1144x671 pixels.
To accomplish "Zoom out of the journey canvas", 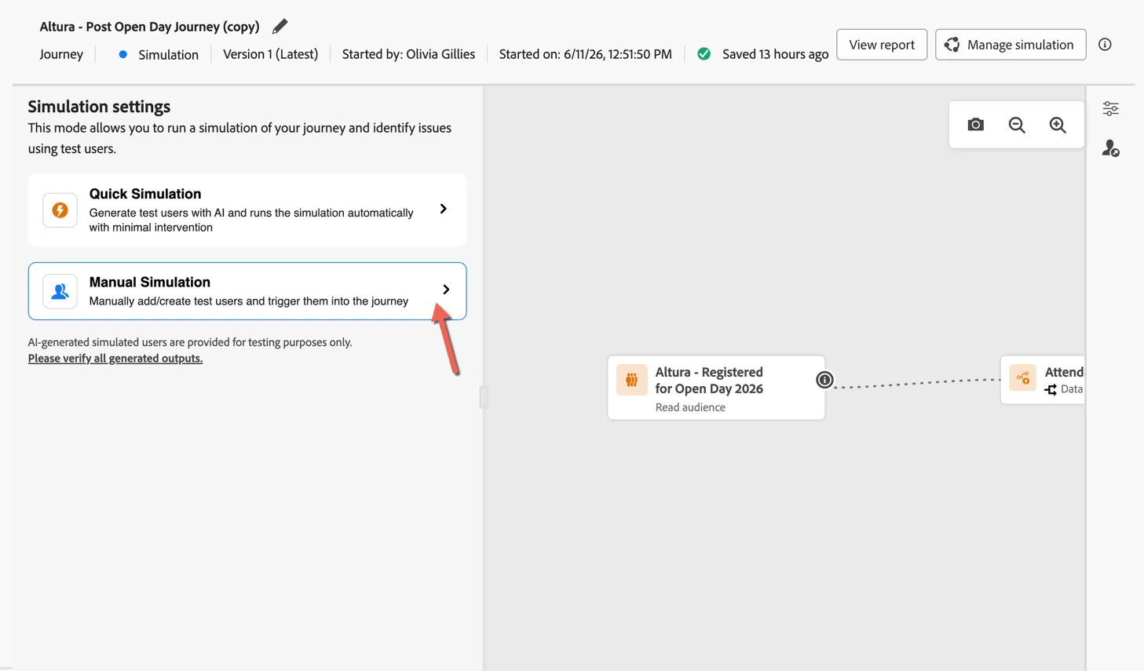I will pos(1017,125).
